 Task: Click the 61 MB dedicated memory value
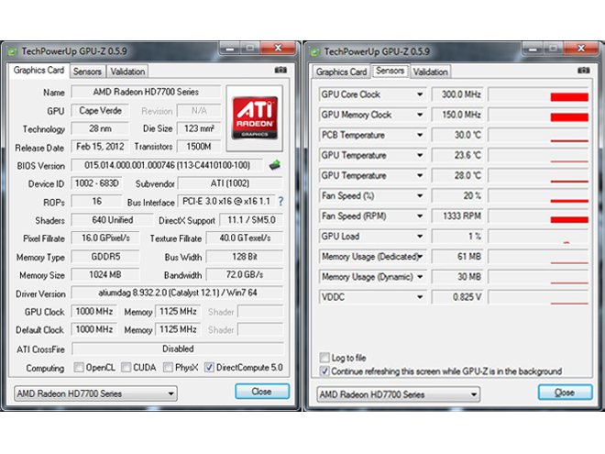pyautogui.click(x=456, y=257)
